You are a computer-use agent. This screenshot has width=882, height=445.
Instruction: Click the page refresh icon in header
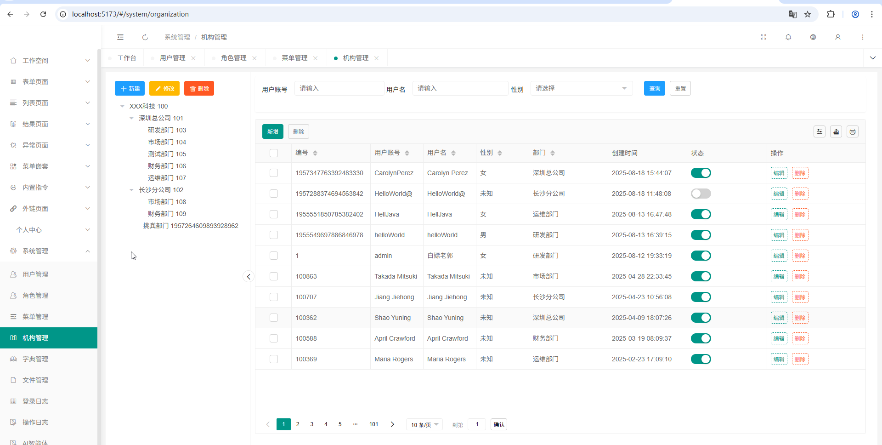[145, 37]
